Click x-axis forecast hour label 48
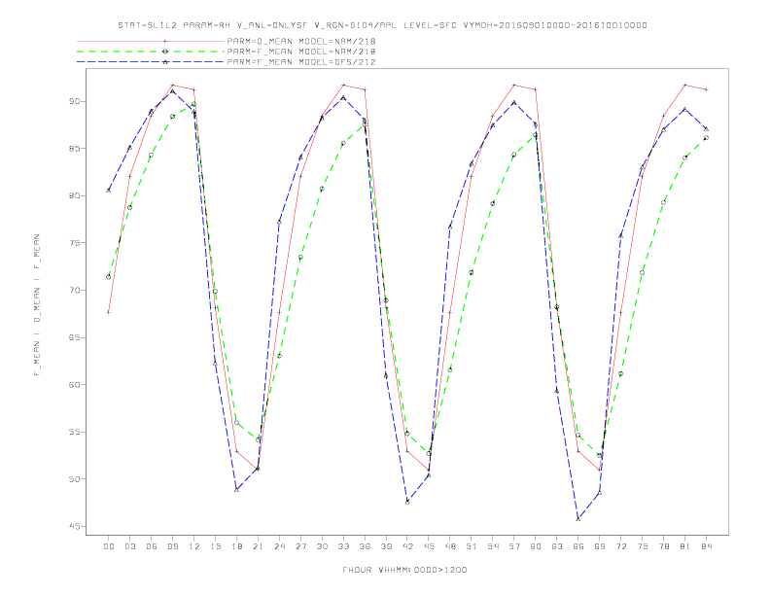This screenshot has width=770, height=595. [x=450, y=546]
